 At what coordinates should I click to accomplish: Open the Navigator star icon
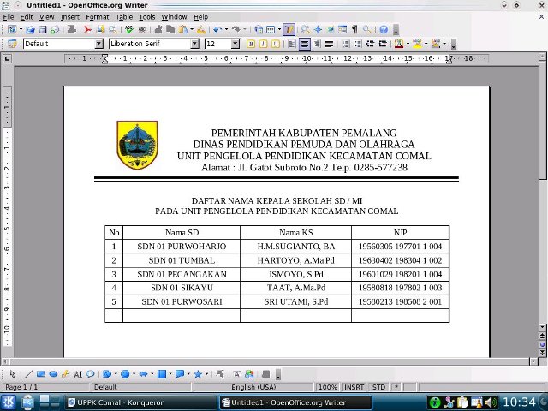click(318, 30)
